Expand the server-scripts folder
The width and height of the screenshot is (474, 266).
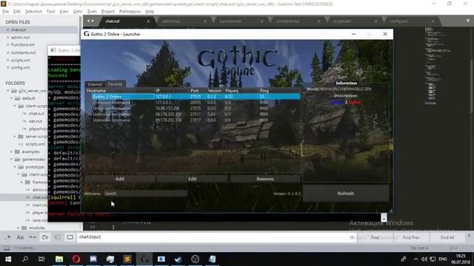[x=15, y=137]
